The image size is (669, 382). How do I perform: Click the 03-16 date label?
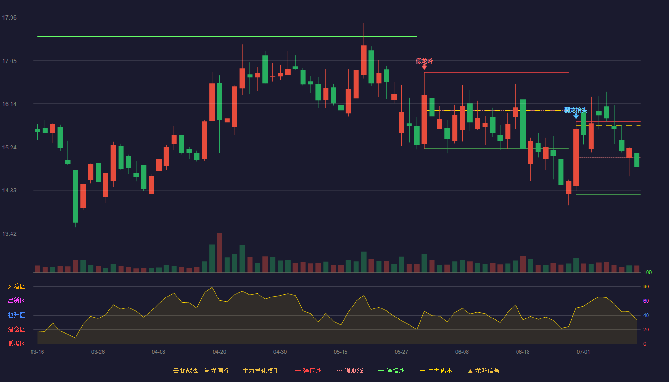(37, 352)
